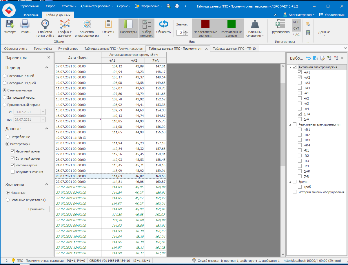348x265 pixels.
Task: Switch to Таблица данных ППС - ТП-10 tab
Action: point(234,49)
